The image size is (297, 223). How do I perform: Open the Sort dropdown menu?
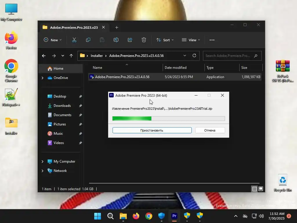pos(165,40)
